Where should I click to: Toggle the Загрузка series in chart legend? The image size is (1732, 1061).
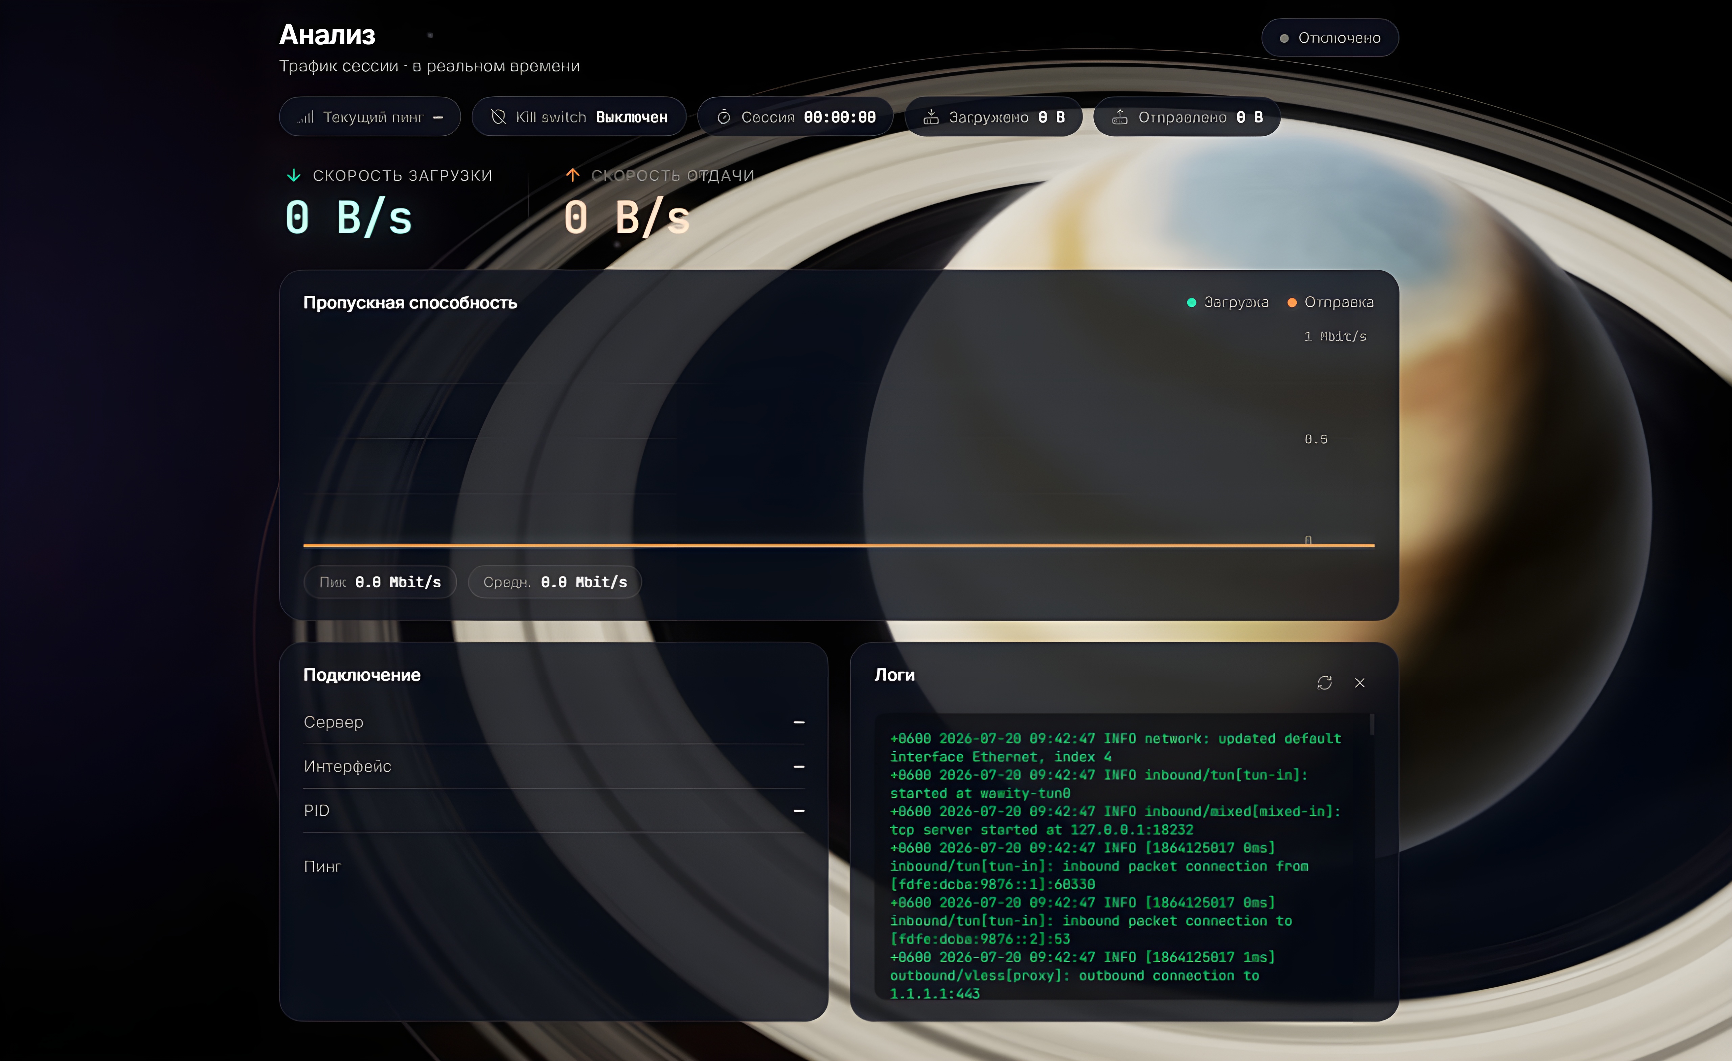pyautogui.click(x=1227, y=302)
